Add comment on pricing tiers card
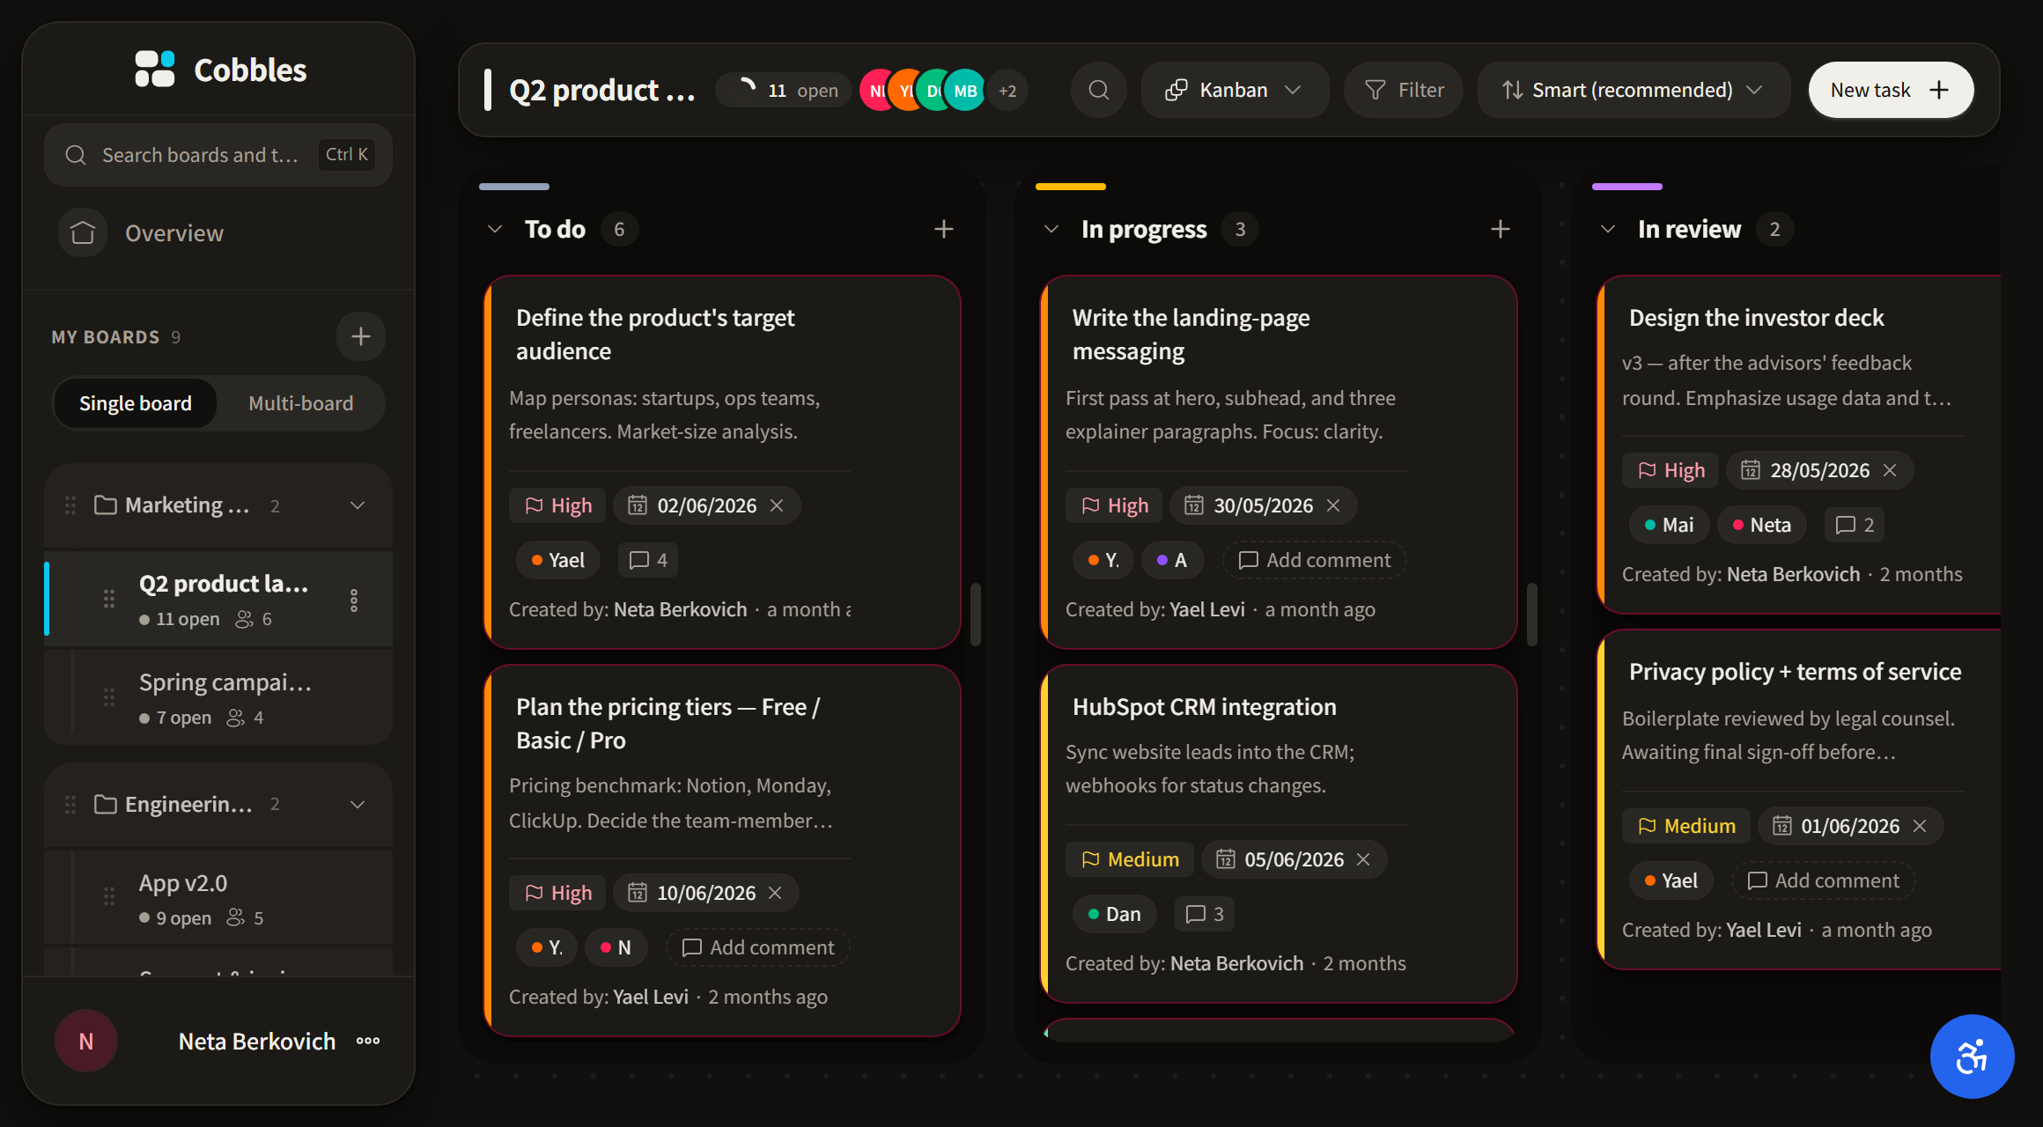 coord(757,947)
